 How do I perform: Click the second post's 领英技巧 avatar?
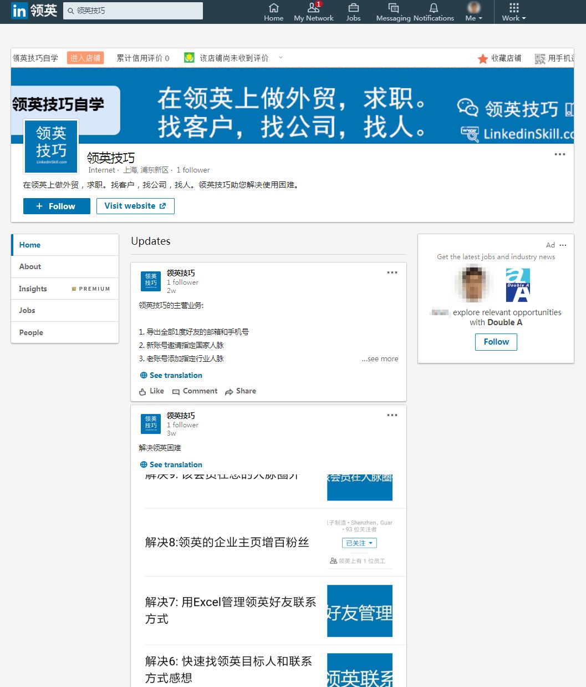point(151,423)
